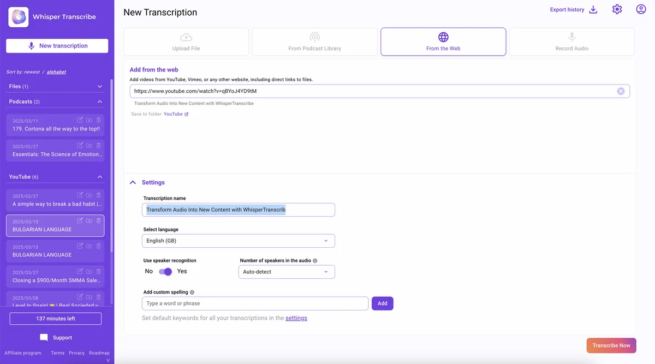655x364 pixels.
Task: Trash 'A simple way to break a bad habit'
Action: [98, 195]
